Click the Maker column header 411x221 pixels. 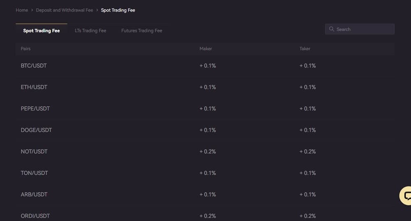pos(205,49)
